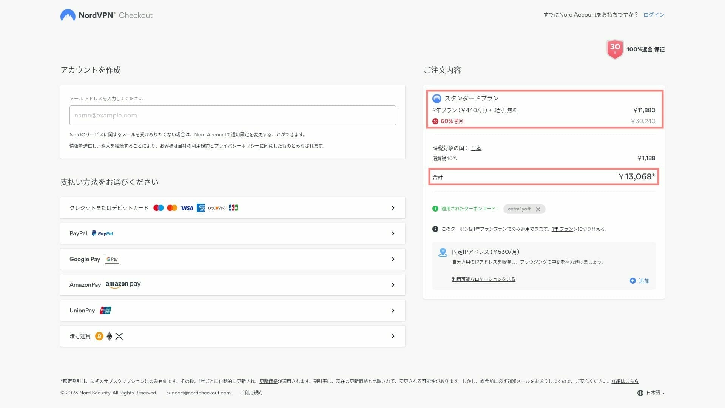Click the ¥11,880 plan price
The width and height of the screenshot is (725, 408).
(x=644, y=110)
